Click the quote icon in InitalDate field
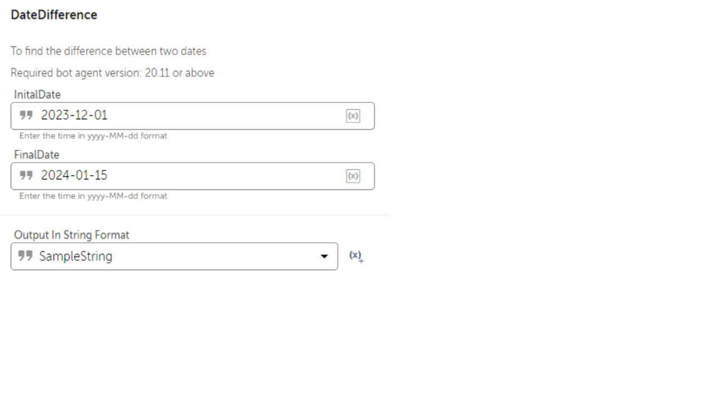The height and width of the screenshot is (401, 714). pyautogui.click(x=26, y=115)
